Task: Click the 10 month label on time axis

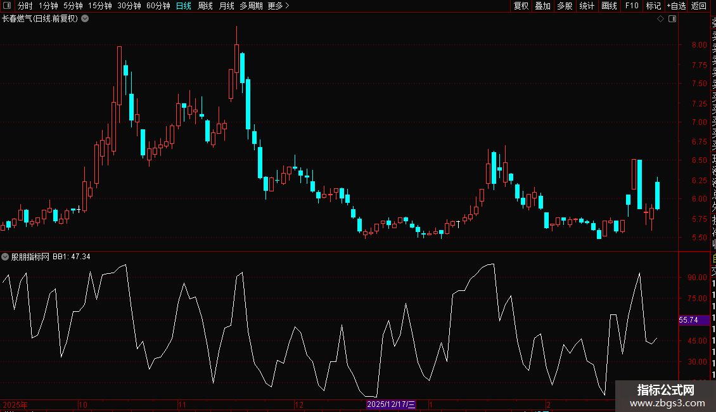Action: [x=82, y=404]
